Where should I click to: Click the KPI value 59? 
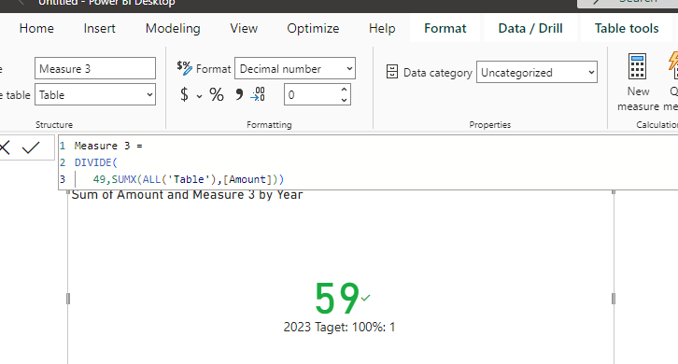[337, 299]
